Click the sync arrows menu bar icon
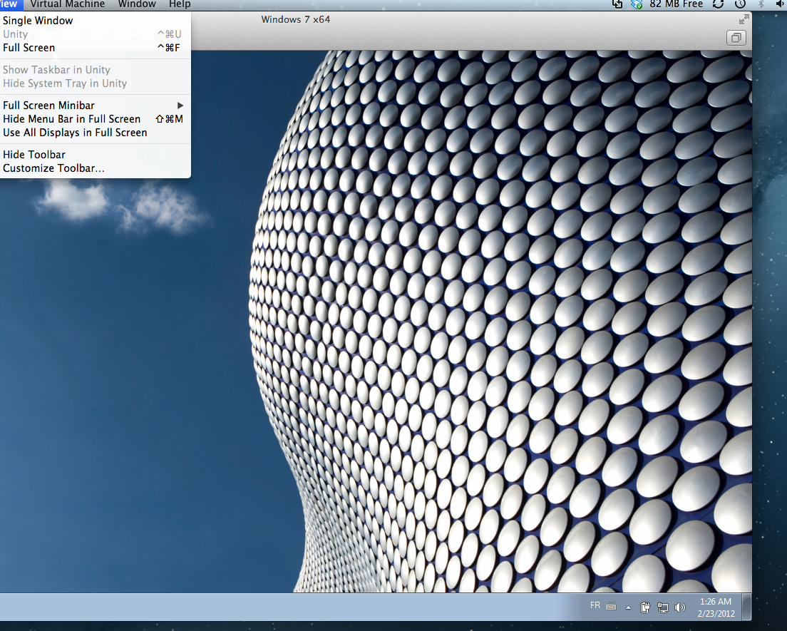This screenshot has width=787, height=631. pos(719,4)
